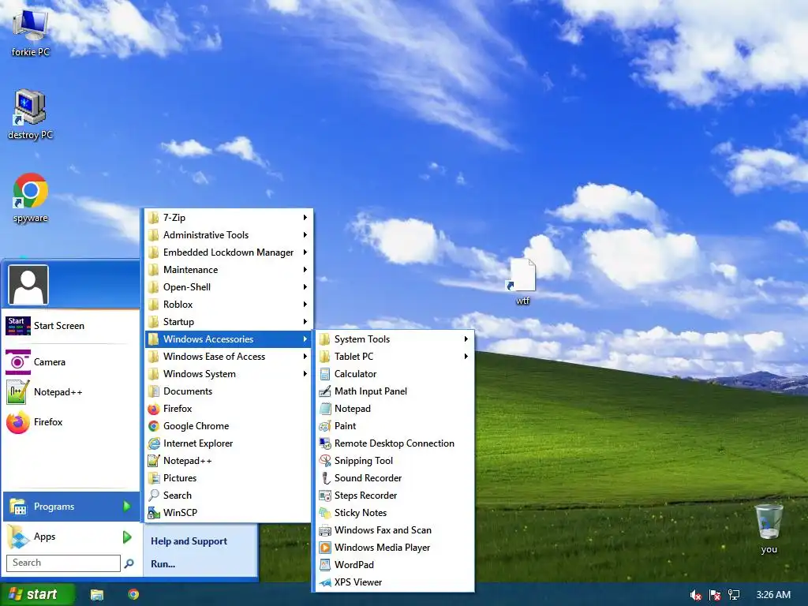
Task: Launch Notepad++ from pinned start menu list
Action: [71, 392]
